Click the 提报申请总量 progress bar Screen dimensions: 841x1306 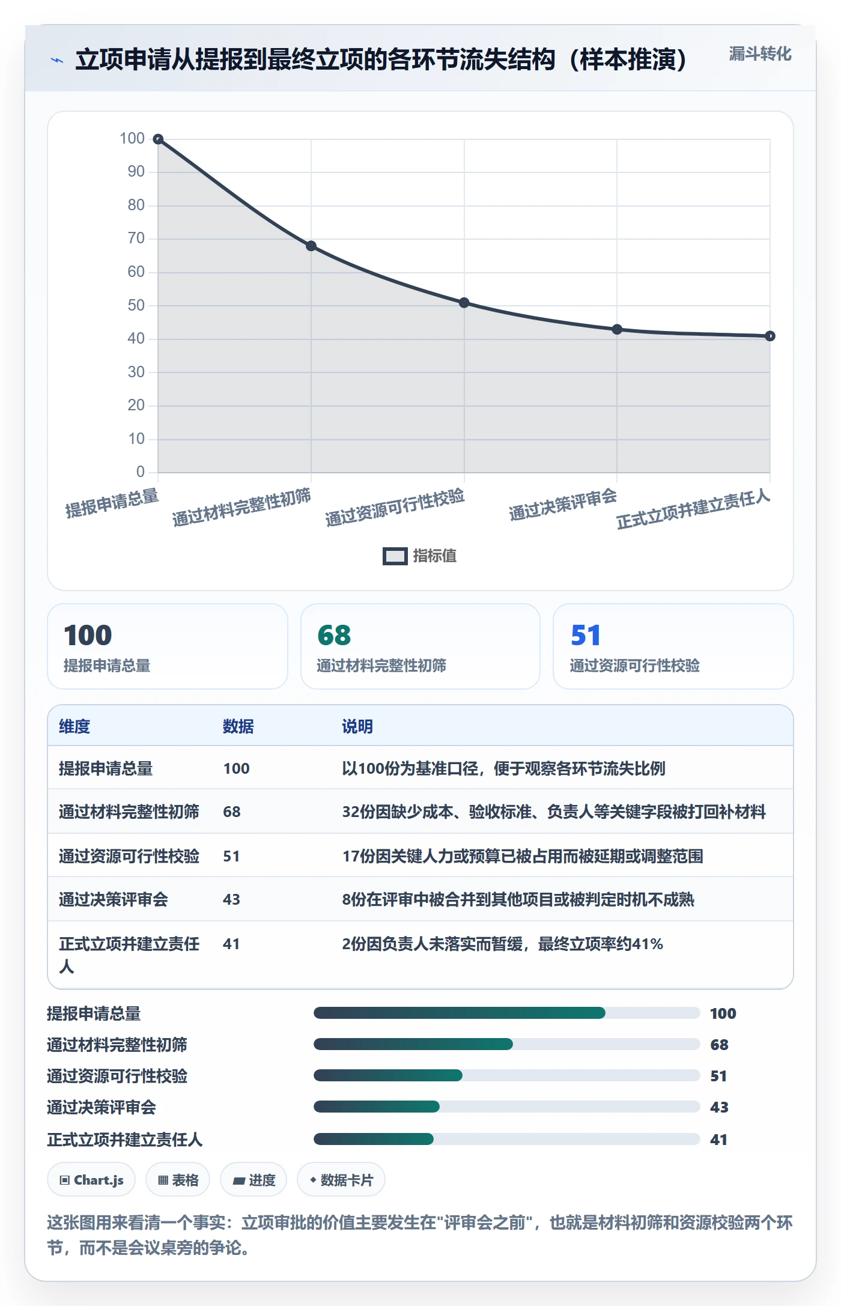click(507, 1013)
